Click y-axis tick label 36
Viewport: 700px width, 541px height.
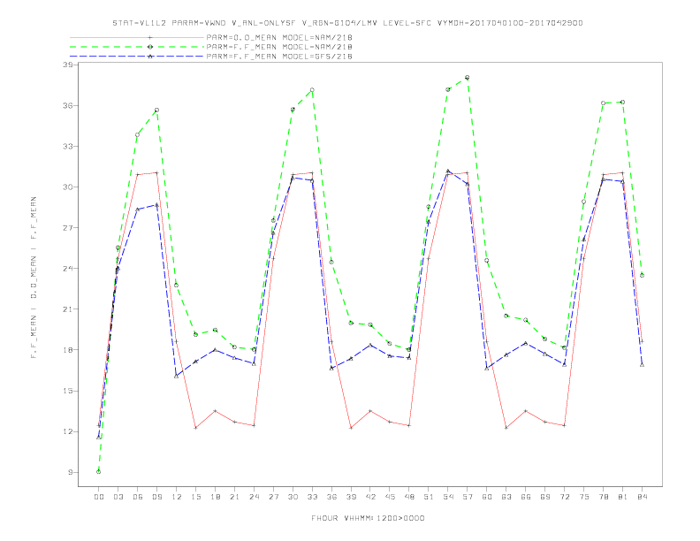tap(68, 105)
